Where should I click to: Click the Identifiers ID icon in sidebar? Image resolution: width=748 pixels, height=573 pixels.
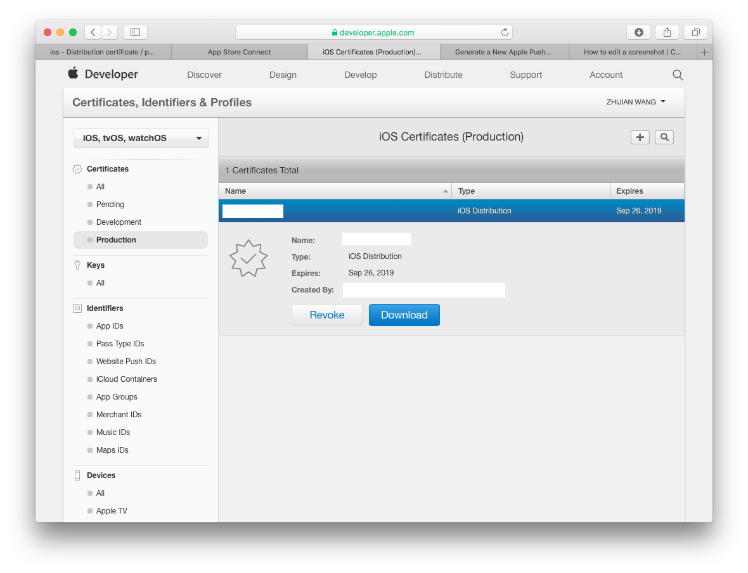(x=77, y=308)
